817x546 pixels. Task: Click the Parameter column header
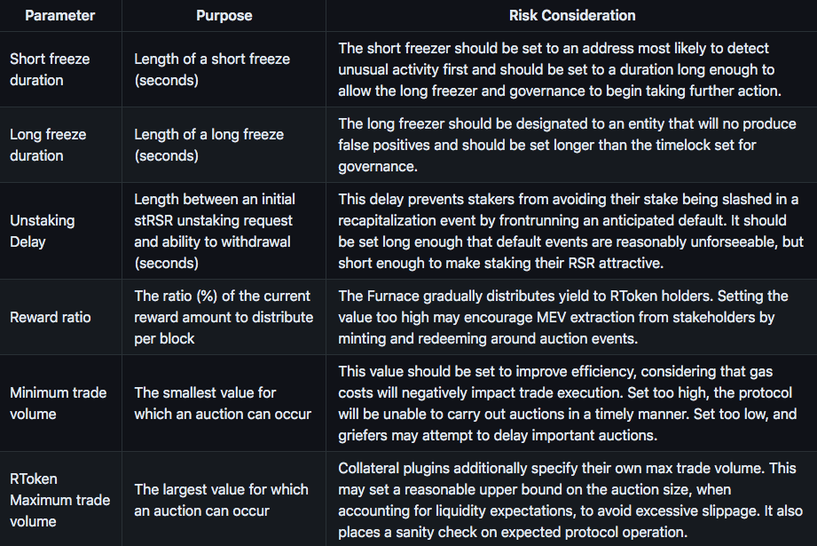pyautogui.click(x=61, y=15)
